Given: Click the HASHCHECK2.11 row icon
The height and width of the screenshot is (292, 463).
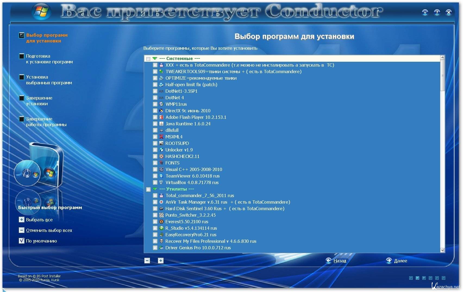Looking at the screenshot, I should (161, 156).
